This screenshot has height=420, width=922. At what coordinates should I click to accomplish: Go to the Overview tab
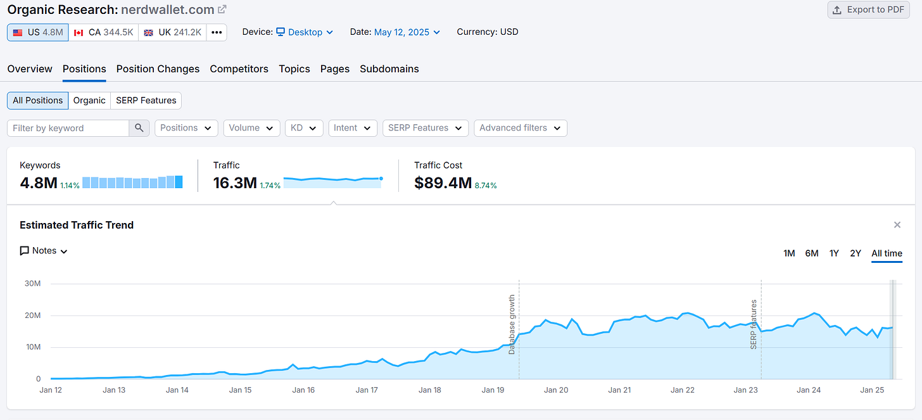(x=30, y=69)
